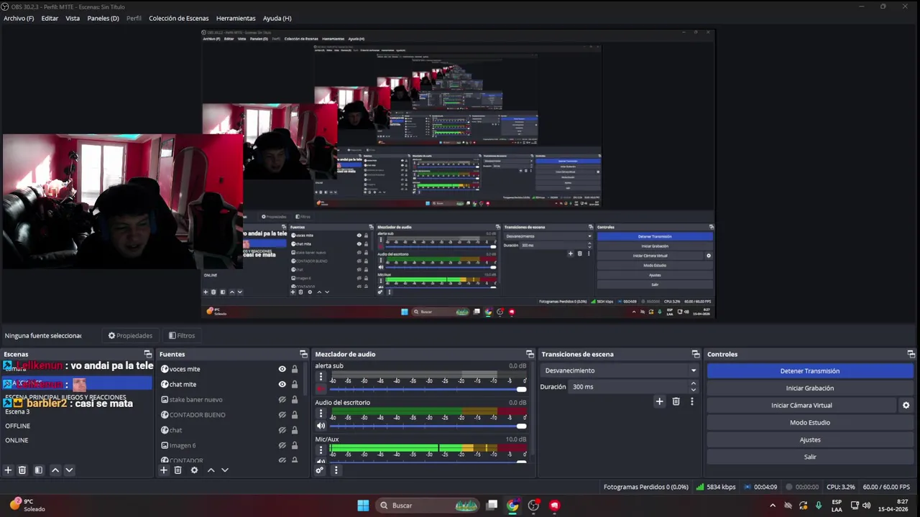
Task: Increase transition duration with up stepper
Action: click(693, 383)
